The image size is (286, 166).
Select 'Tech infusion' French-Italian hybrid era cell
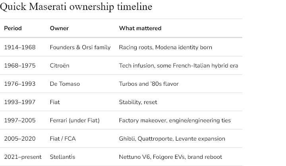(x=179, y=66)
